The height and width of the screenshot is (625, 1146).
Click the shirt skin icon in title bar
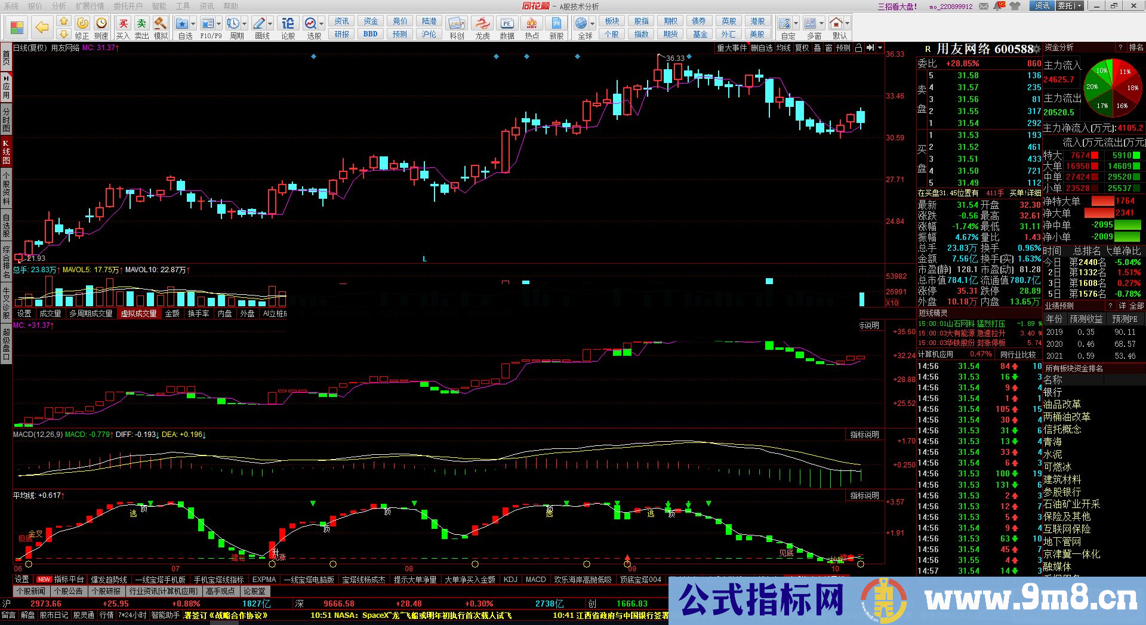1016,6
